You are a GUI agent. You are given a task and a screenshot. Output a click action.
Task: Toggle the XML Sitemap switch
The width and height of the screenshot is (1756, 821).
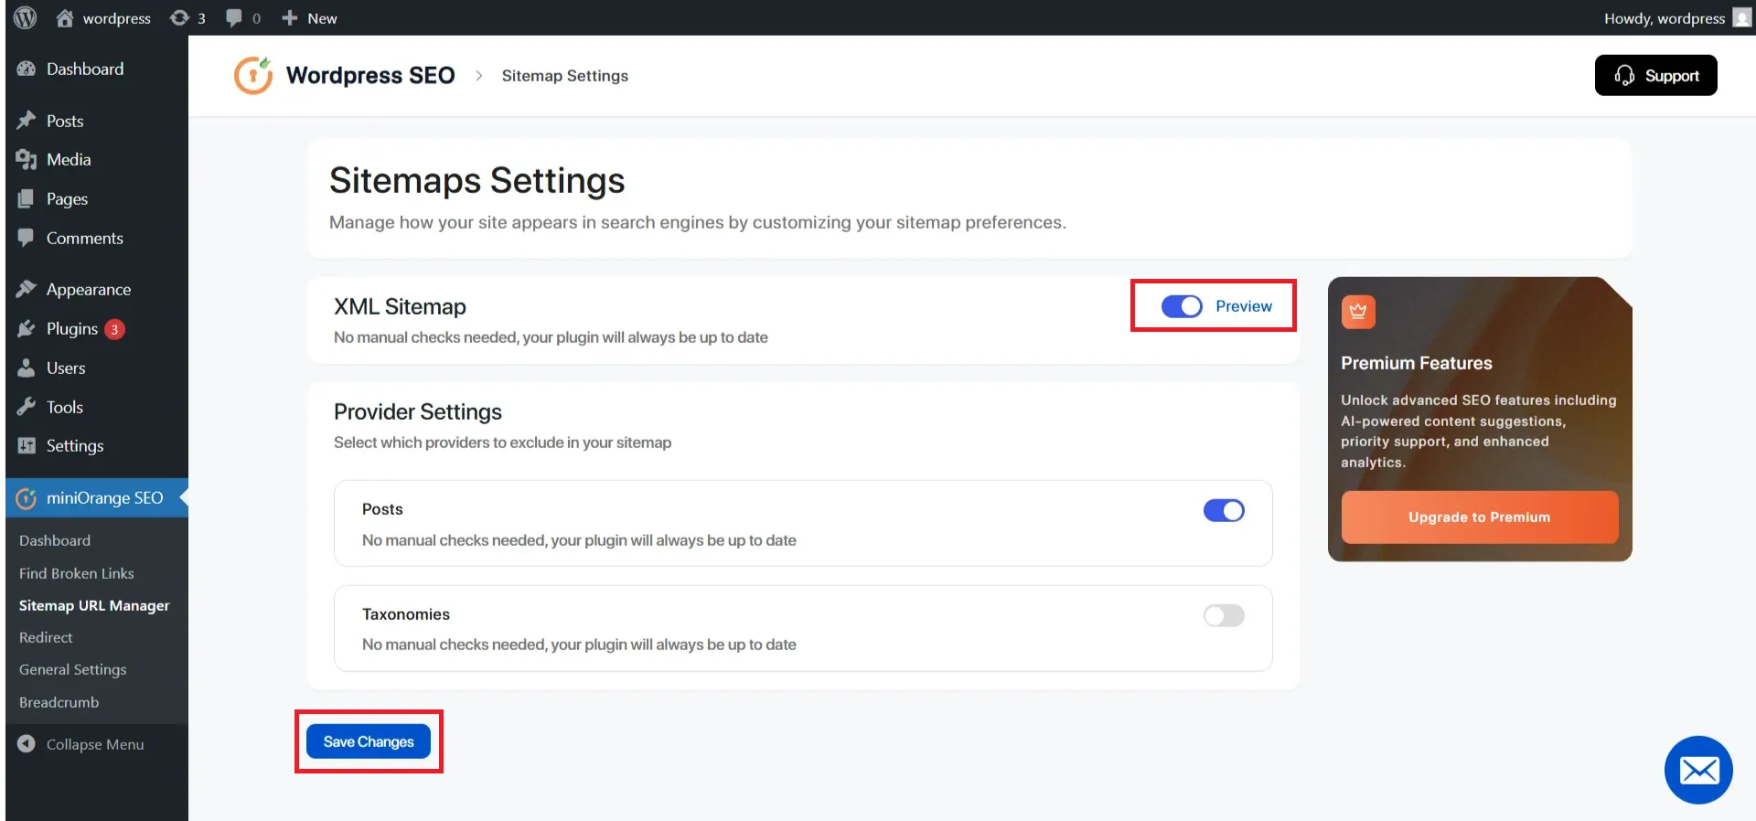[x=1182, y=306]
